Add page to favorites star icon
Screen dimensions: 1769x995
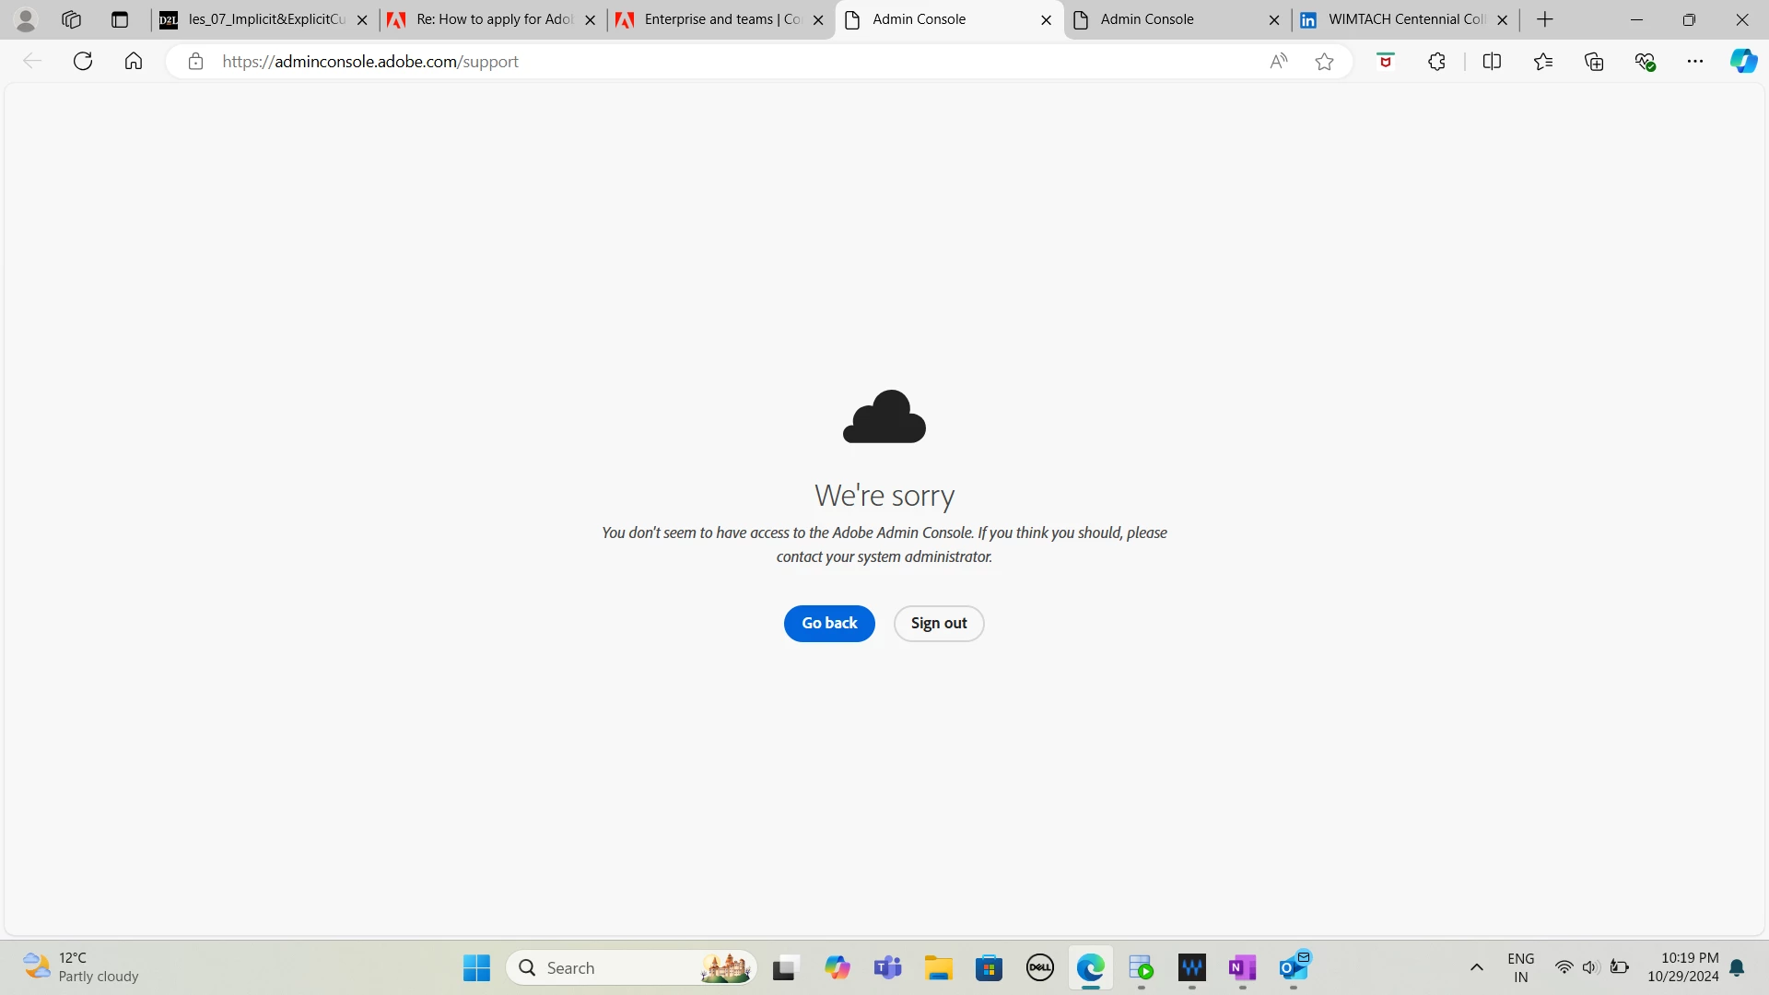[1324, 62]
